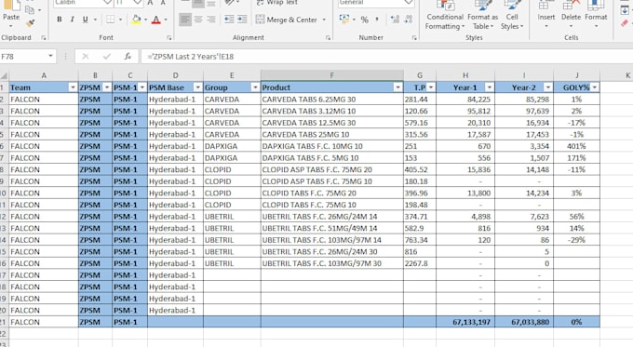This screenshot has height=347, width=633.
Task: Open the ZPSM column filter dropdown
Action: tap(107, 87)
